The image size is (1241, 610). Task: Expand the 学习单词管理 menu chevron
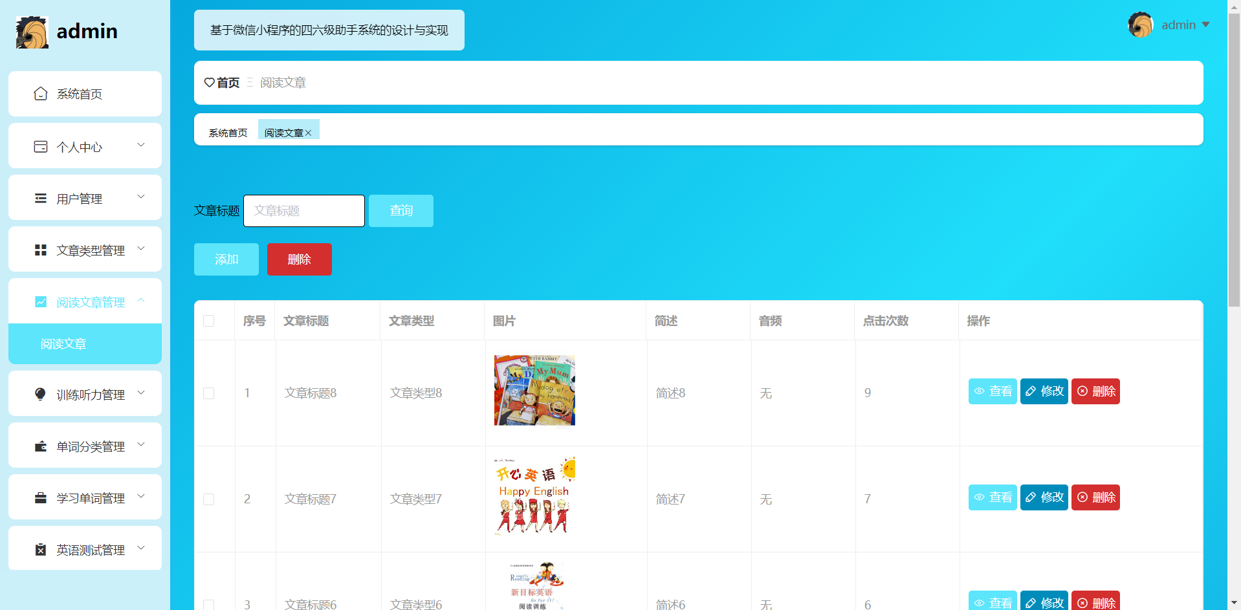(x=141, y=496)
